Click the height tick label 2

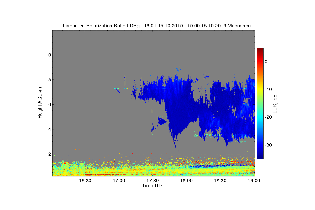coord(49,154)
